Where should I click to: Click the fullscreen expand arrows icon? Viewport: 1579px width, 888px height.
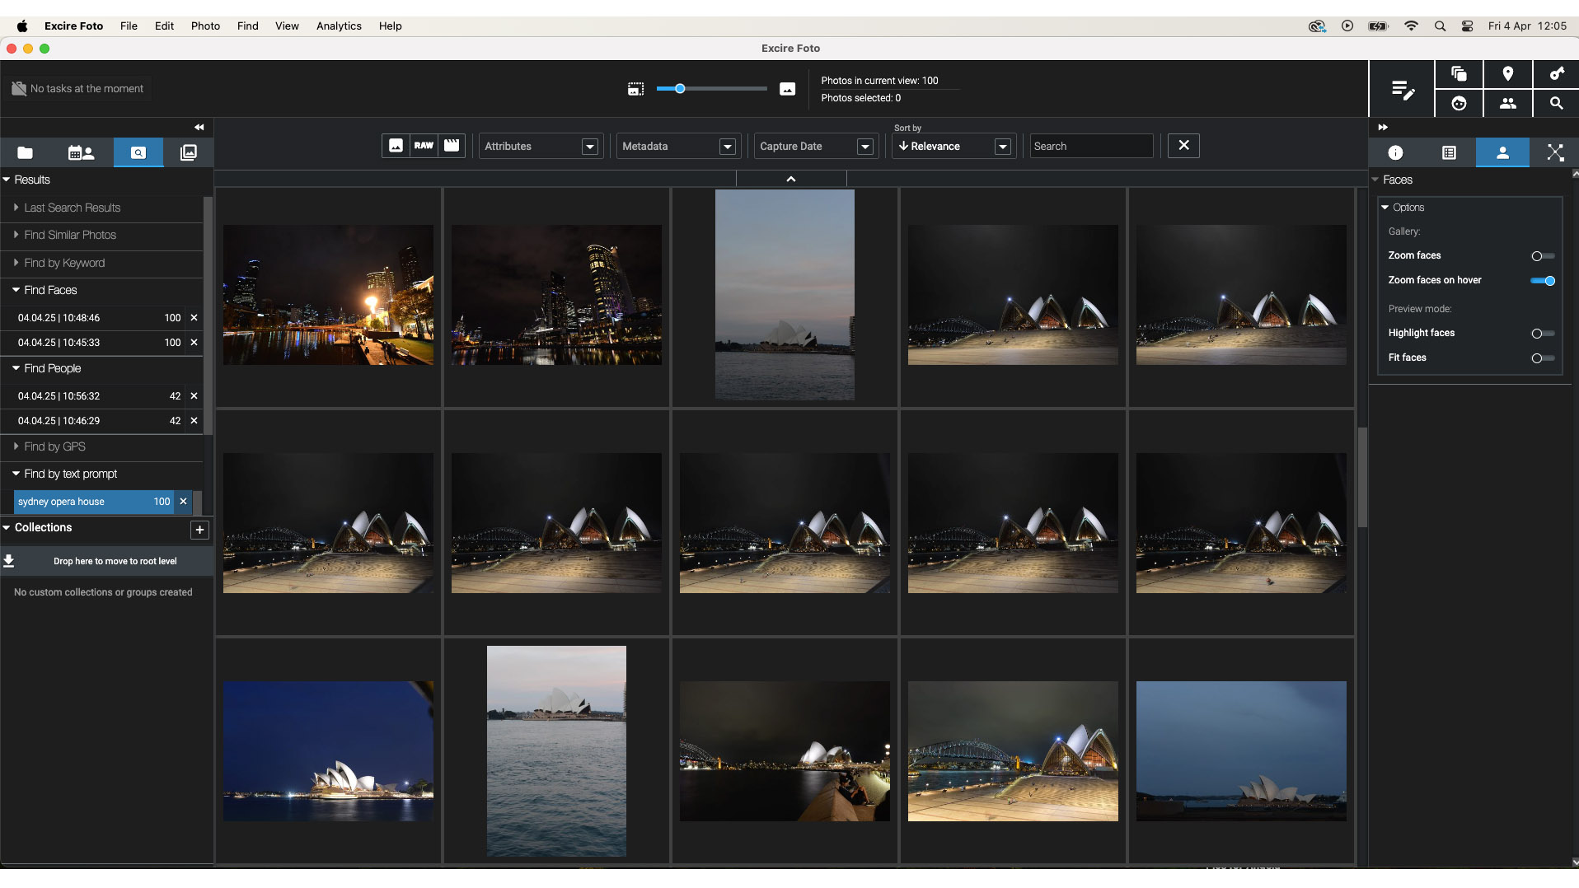coord(1554,152)
